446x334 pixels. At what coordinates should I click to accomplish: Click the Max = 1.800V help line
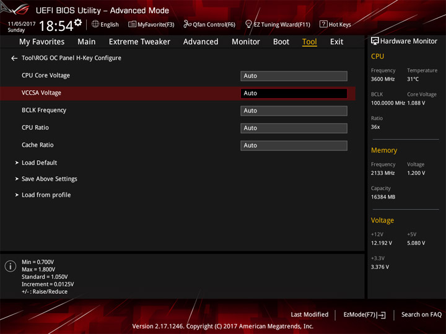[x=38, y=270]
